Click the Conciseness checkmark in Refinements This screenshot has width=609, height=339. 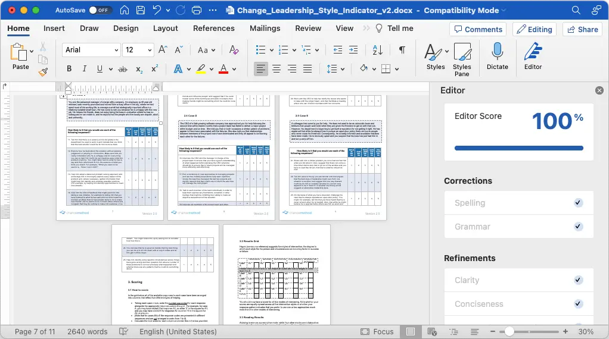578,304
